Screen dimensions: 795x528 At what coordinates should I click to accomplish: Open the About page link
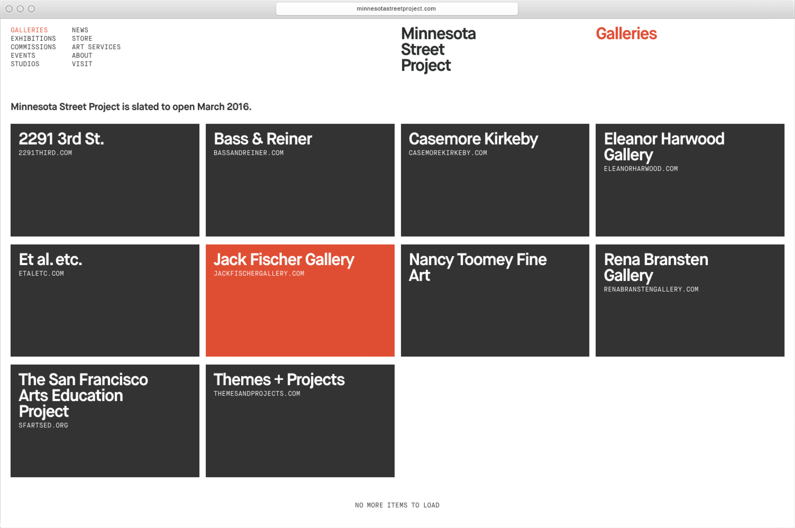click(x=82, y=55)
